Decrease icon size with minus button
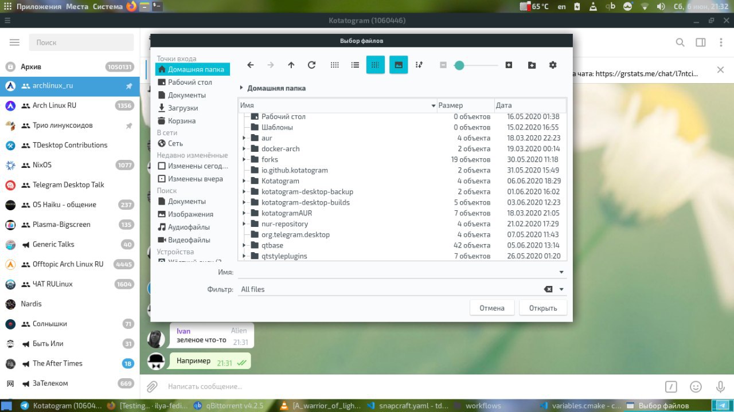This screenshot has height=412, width=734. (x=443, y=65)
